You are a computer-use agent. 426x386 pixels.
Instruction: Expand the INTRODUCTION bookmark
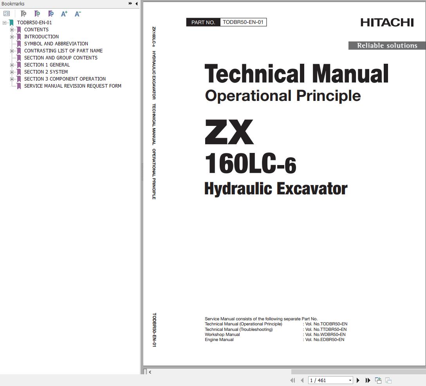[x=12, y=37]
